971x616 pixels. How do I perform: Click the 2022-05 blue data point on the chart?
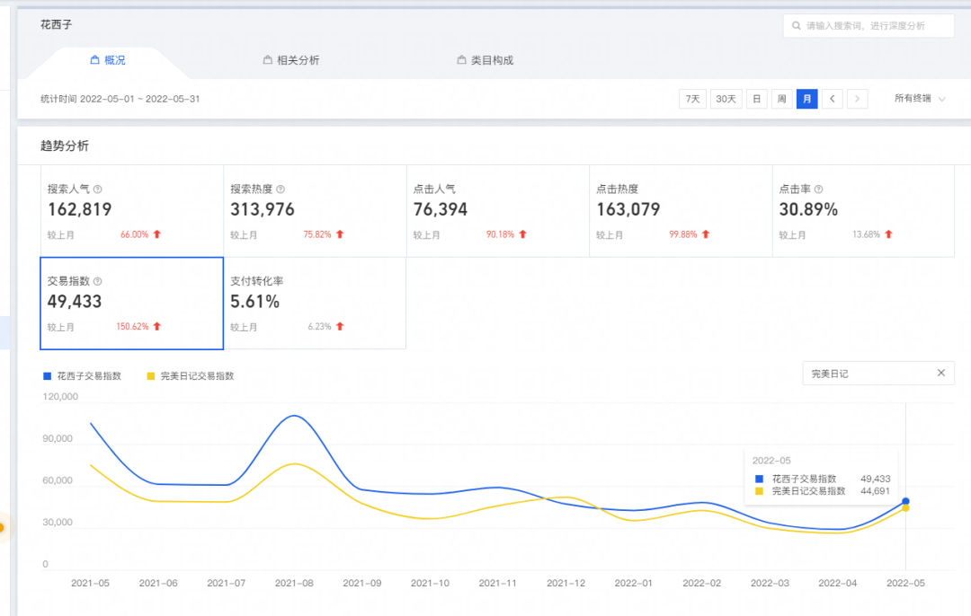[905, 501]
